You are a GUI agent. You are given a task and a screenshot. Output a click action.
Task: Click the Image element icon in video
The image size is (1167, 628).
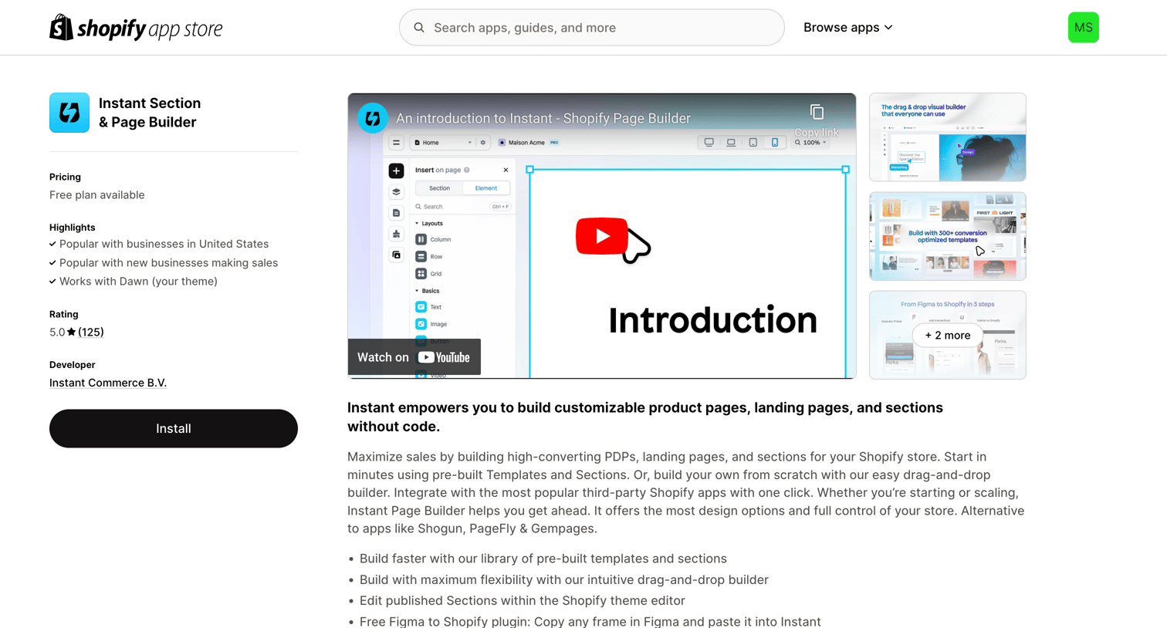tap(421, 324)
